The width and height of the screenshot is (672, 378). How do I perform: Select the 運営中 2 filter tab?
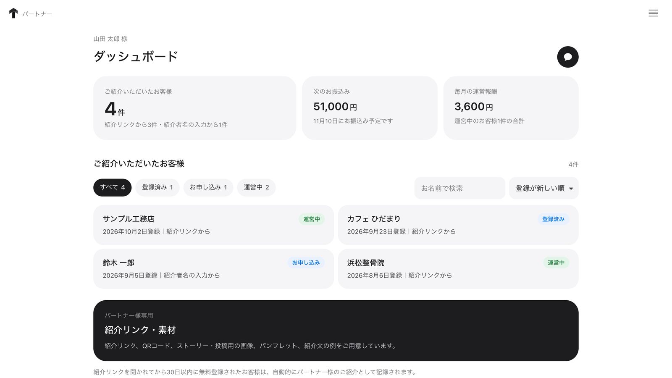pyautogui.click(x=256, y=187)
